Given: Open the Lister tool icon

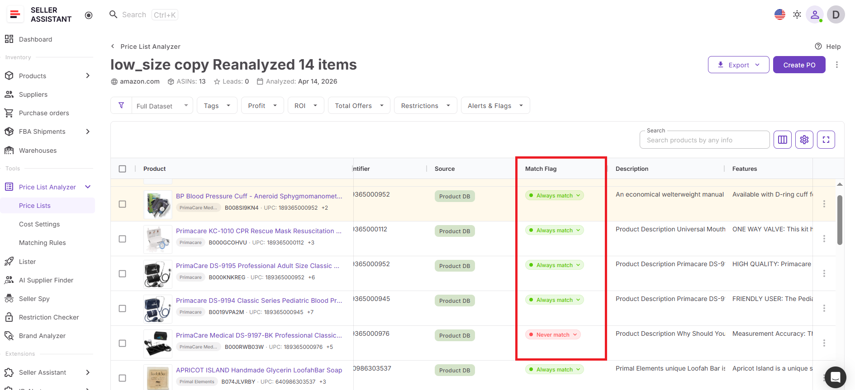Looking at the screenshot, I should [9, 262].
